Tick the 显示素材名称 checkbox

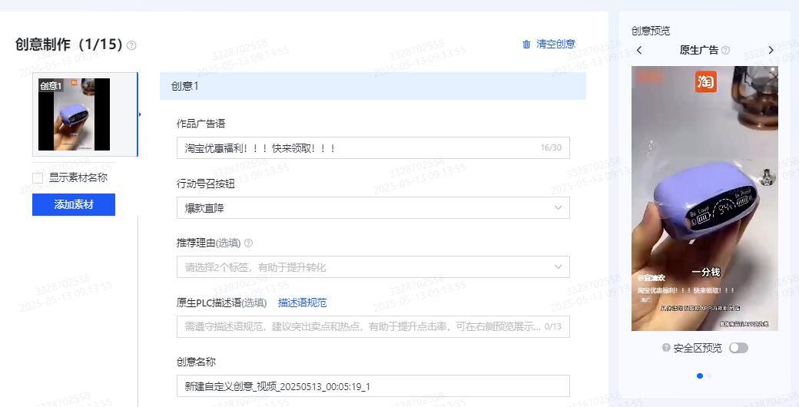37,178
